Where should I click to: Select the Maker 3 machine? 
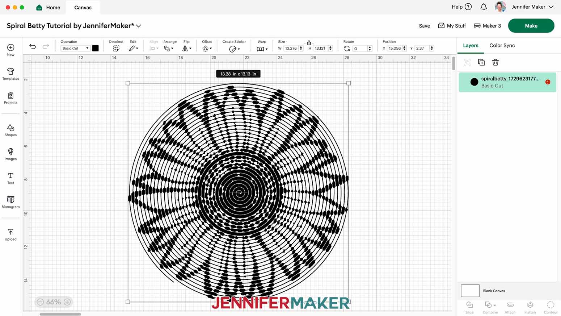[487, 26]
